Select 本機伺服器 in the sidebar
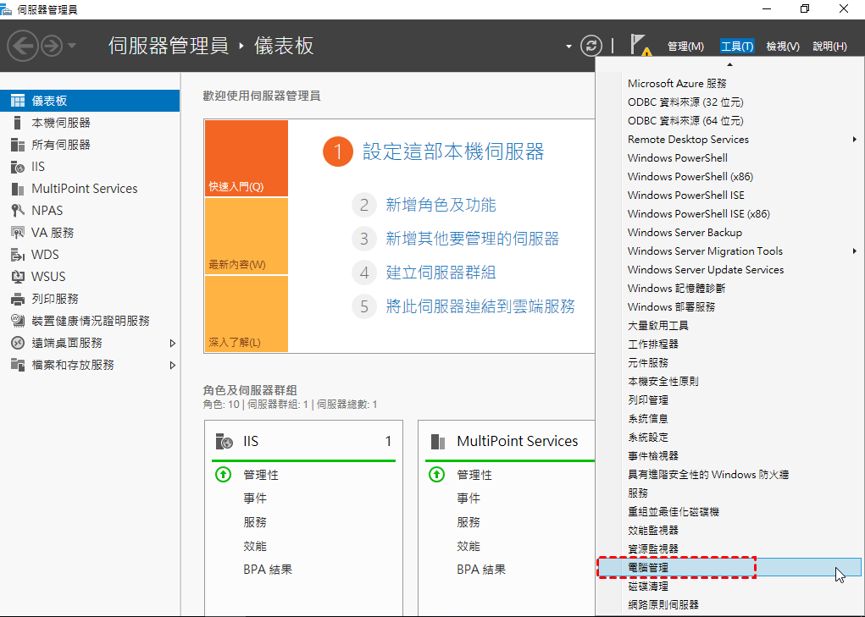Viewport: 865px width, 617px height. point(90,123)
